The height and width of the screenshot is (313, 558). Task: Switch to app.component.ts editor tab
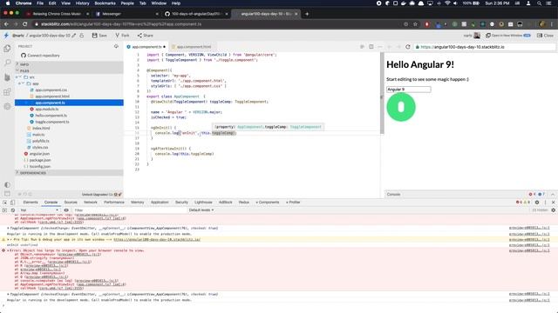146,47
